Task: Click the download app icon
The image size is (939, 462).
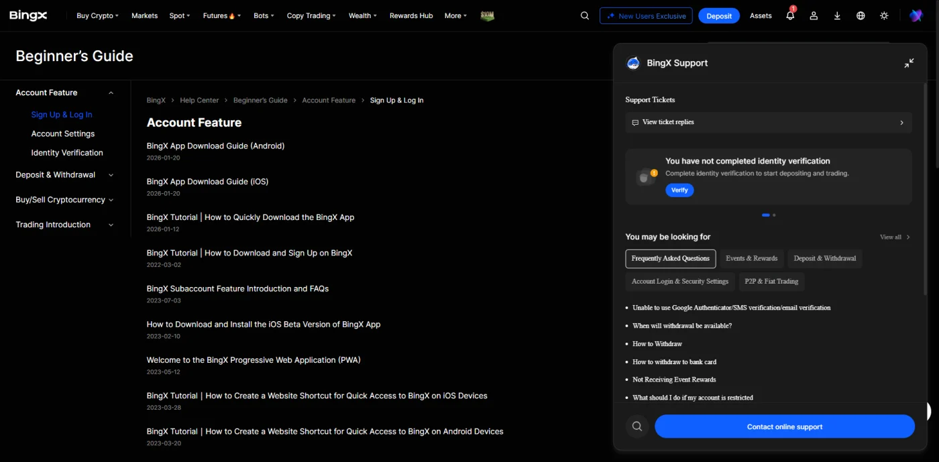Action: (x=837, y=15)
